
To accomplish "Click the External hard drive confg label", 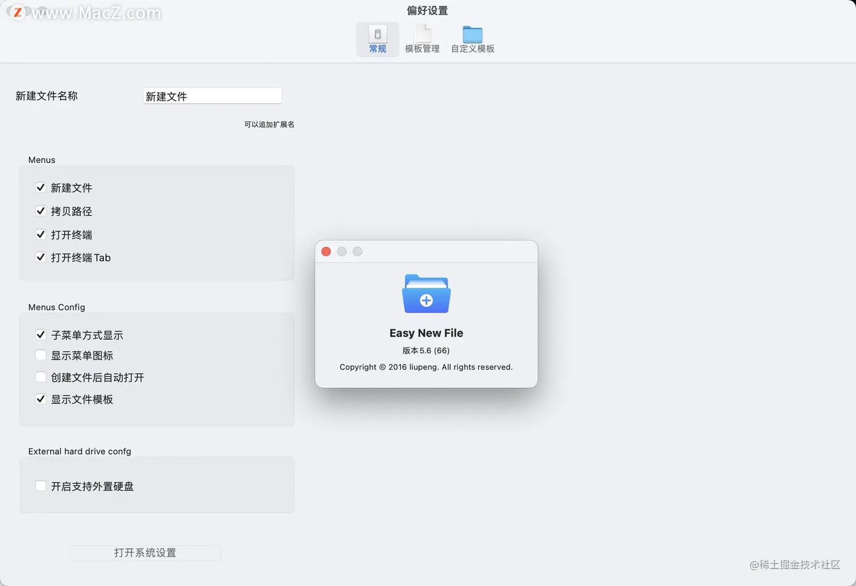I will pos(80,451).
